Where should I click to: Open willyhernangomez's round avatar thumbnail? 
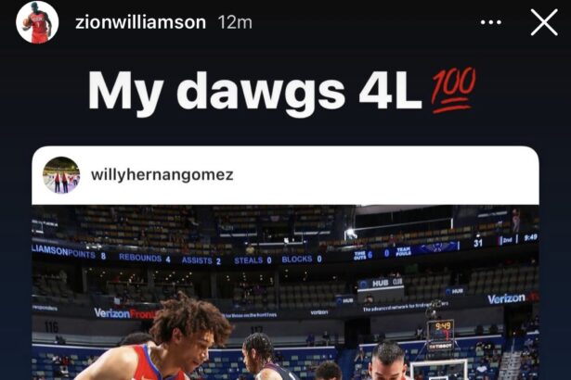pyautogui.click(x=61, y=175)
